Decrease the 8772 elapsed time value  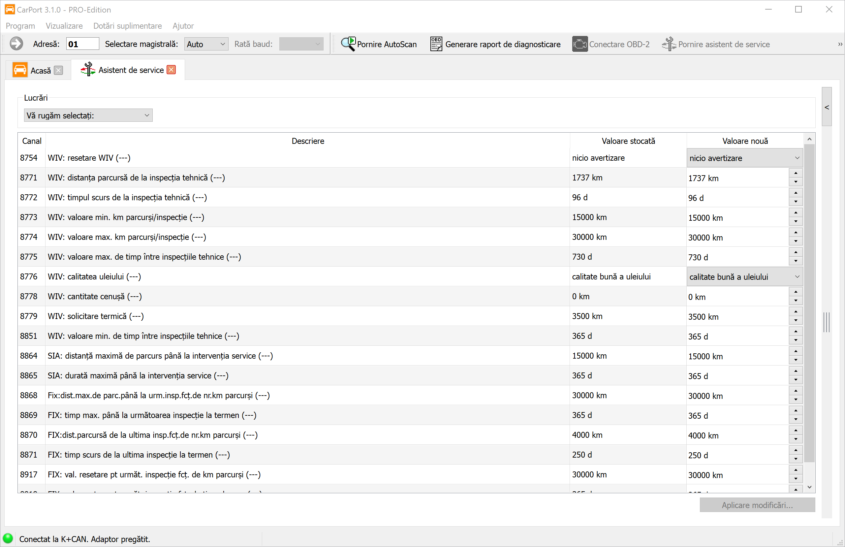tap(796, 202)
